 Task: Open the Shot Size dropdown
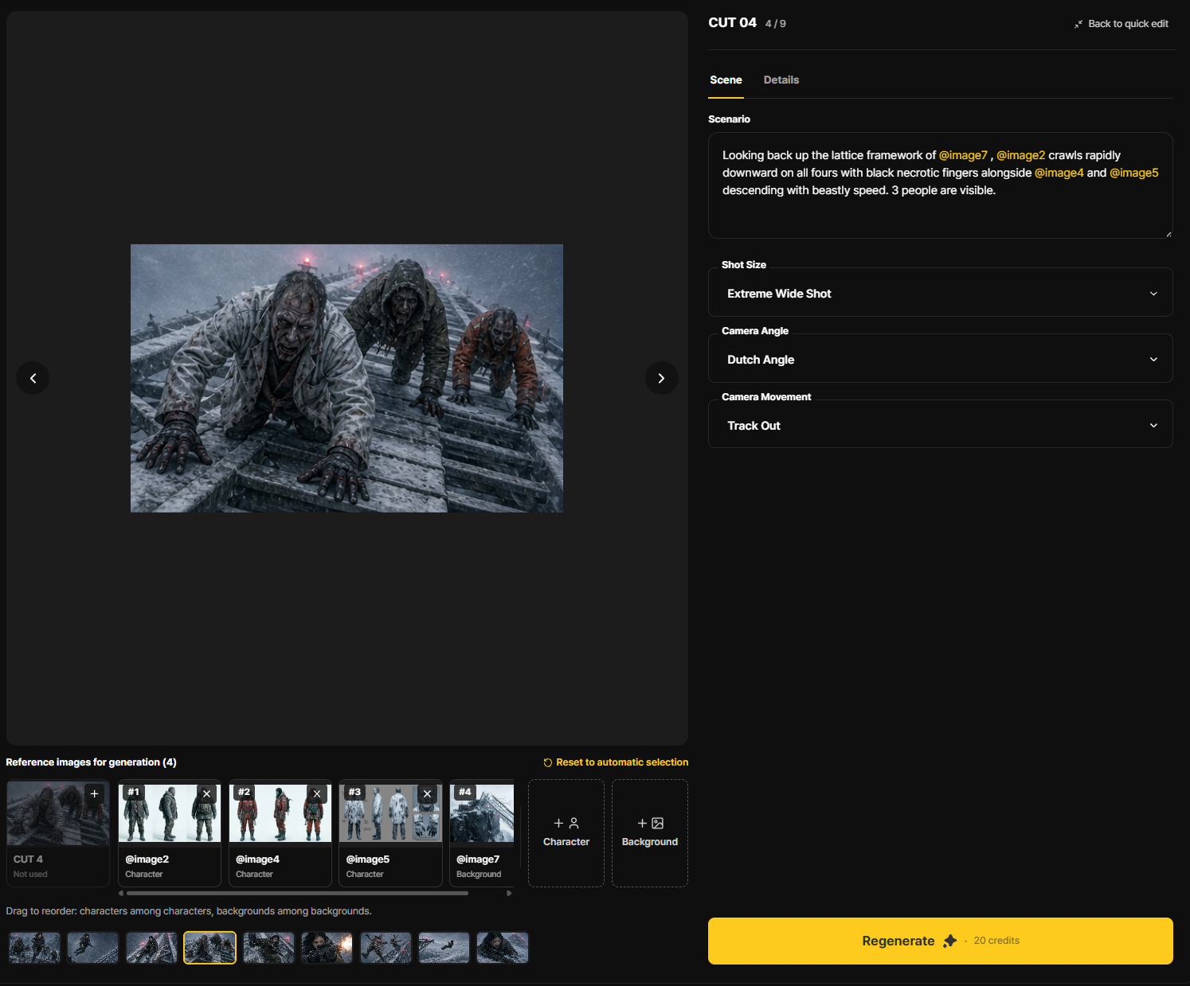point(940,294)
